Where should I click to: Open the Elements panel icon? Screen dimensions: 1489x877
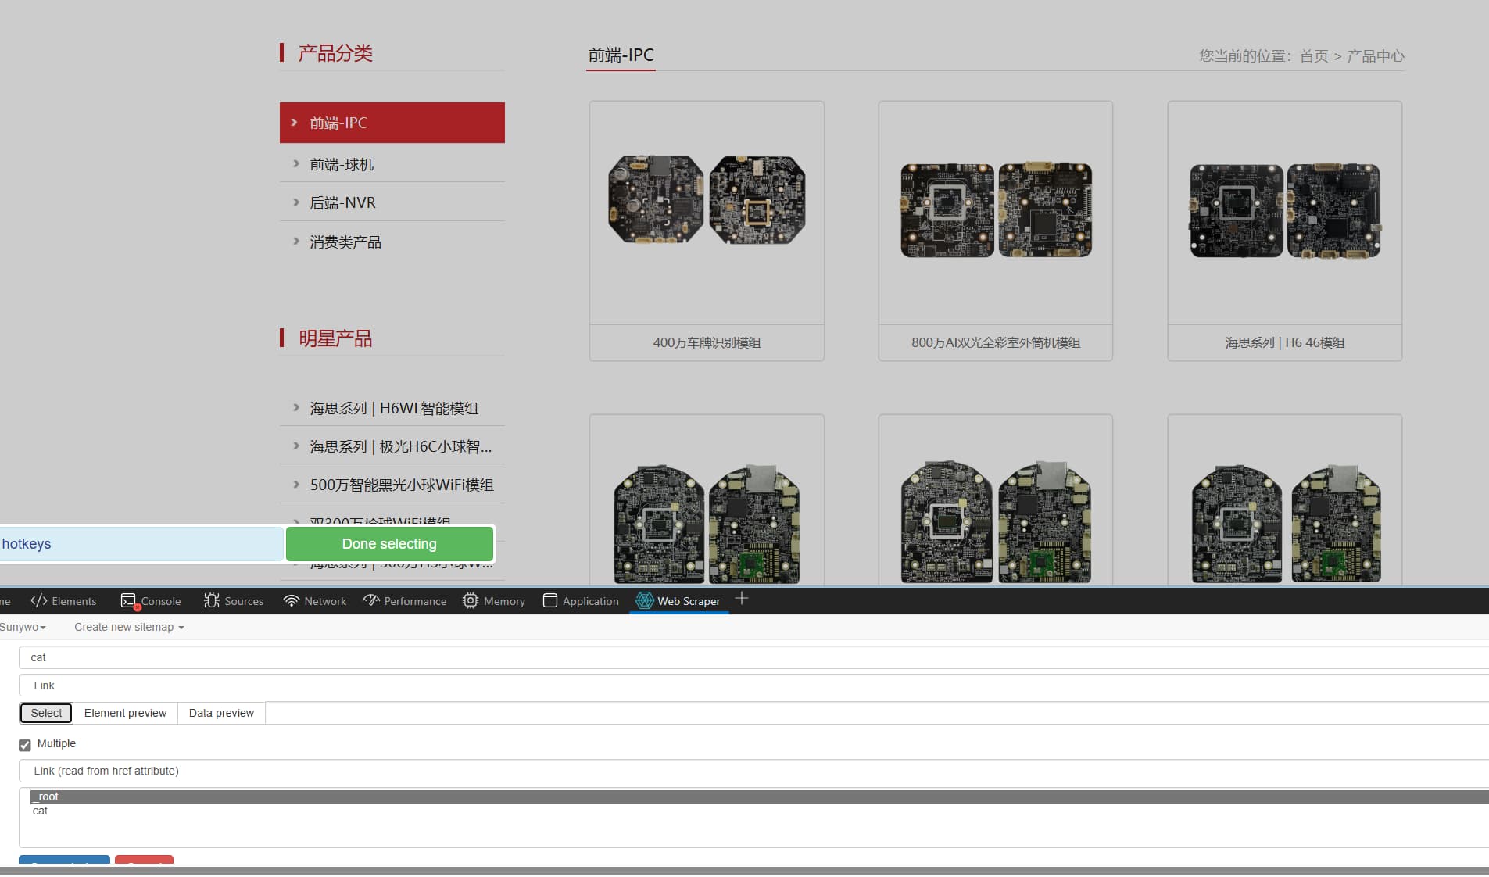click(39, 600)
